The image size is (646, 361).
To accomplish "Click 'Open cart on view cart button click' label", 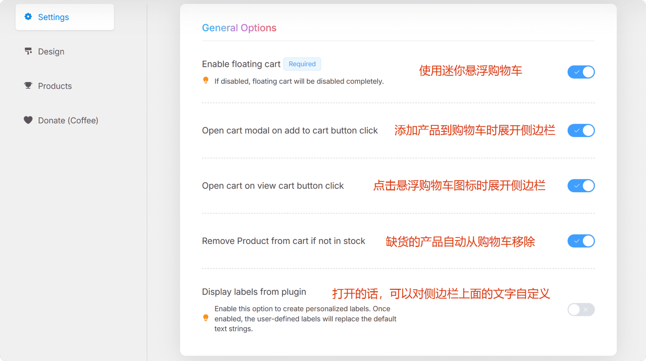I will tap(273, 186).
